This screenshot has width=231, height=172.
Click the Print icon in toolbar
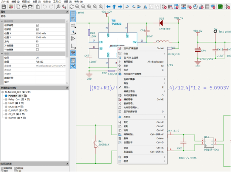coord(24,7)
